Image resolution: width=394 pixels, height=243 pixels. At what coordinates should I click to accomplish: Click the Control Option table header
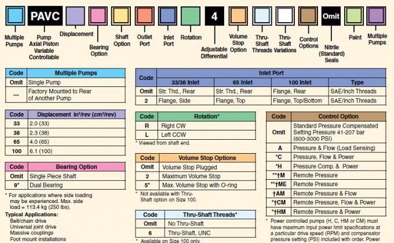[x=338, y=117]
